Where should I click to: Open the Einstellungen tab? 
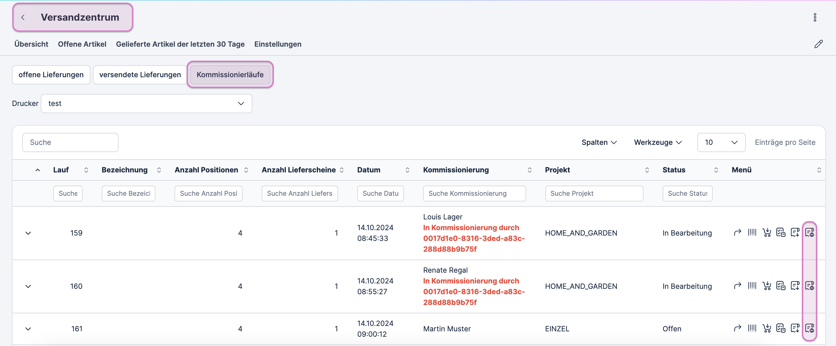[278, 44]
